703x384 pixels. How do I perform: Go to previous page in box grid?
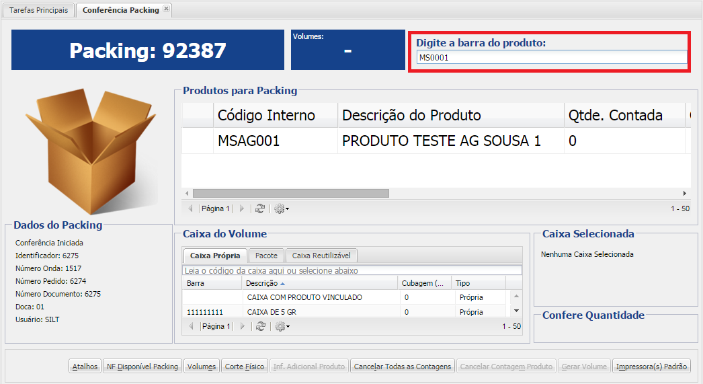click(191, 327)
